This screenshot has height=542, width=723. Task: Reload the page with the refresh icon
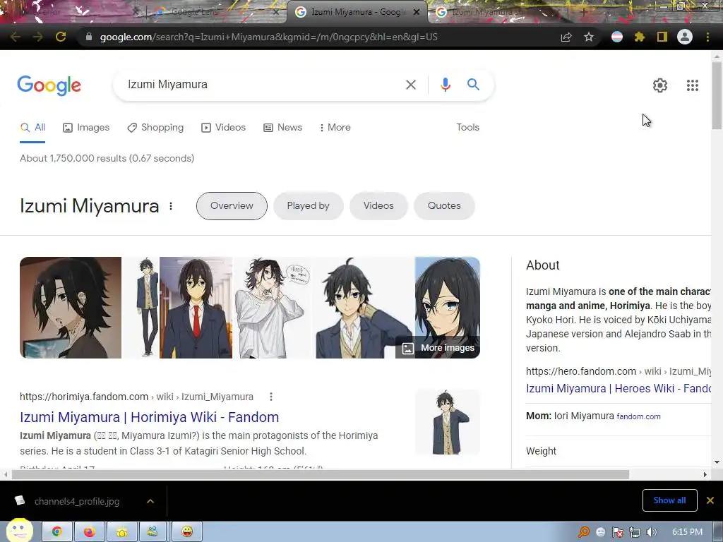pyautogui.click(x=61, y=37)
